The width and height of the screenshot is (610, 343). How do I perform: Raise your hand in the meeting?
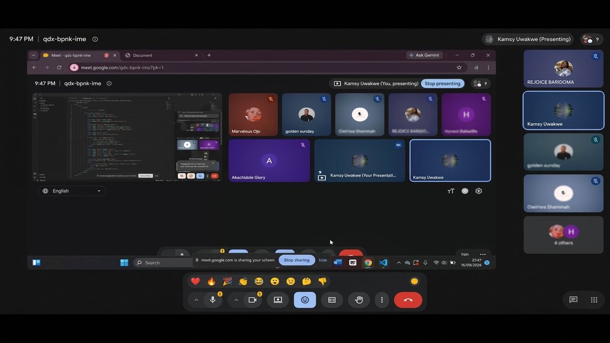point(359,300)
